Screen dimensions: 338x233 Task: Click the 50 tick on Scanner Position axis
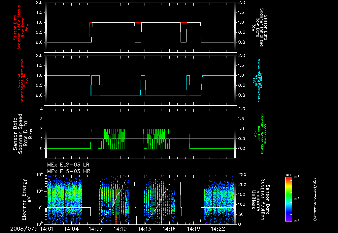click(241, 214)
